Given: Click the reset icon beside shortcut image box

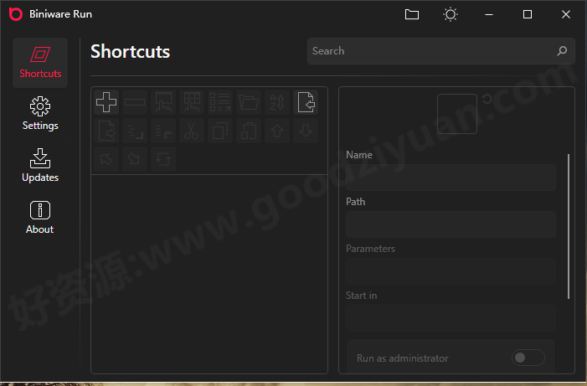Looking at the screenshot, I should 487,99.
